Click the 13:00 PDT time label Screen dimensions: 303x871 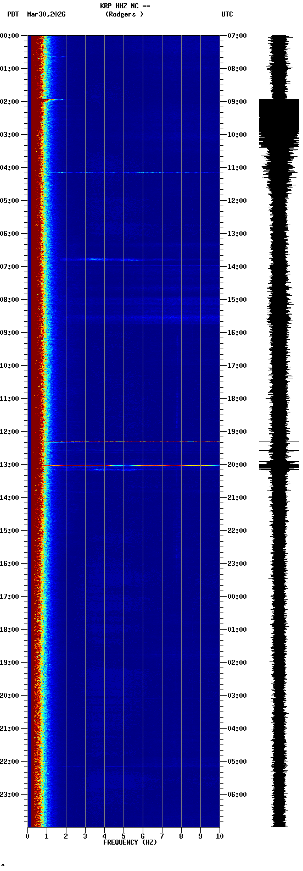click(x=9, y=465)
